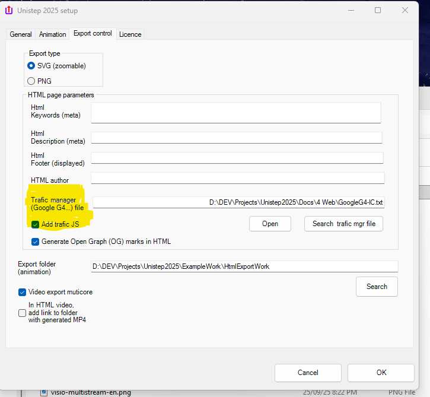The width and height of the screenshot is (430, 397).
Task: Click the Html Keywords (meta) field
Action: [235, 112]
